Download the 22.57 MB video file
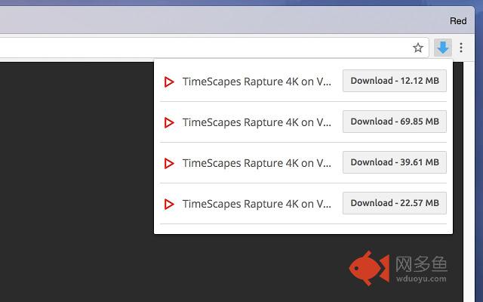This screenshot has width=483, height=302. [x=394, y=203]
